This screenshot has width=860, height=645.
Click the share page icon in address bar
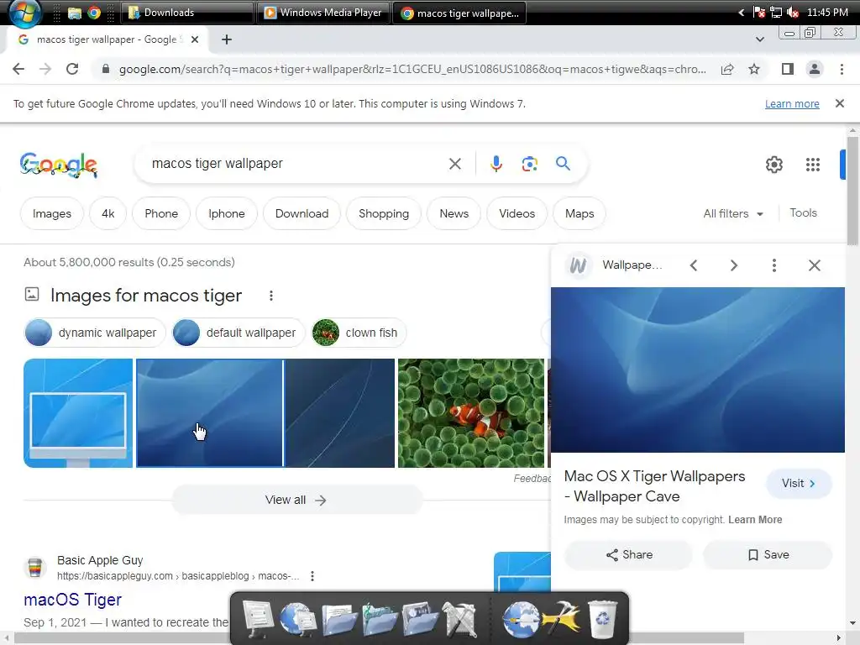pyautogui.click(x=727, y=69)
